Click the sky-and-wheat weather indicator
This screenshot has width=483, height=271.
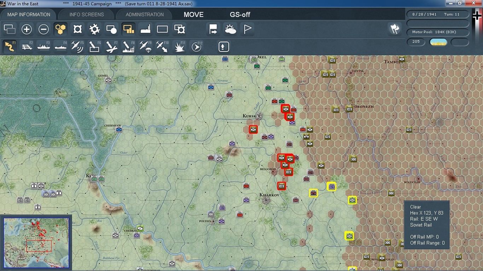pos(438,42)
